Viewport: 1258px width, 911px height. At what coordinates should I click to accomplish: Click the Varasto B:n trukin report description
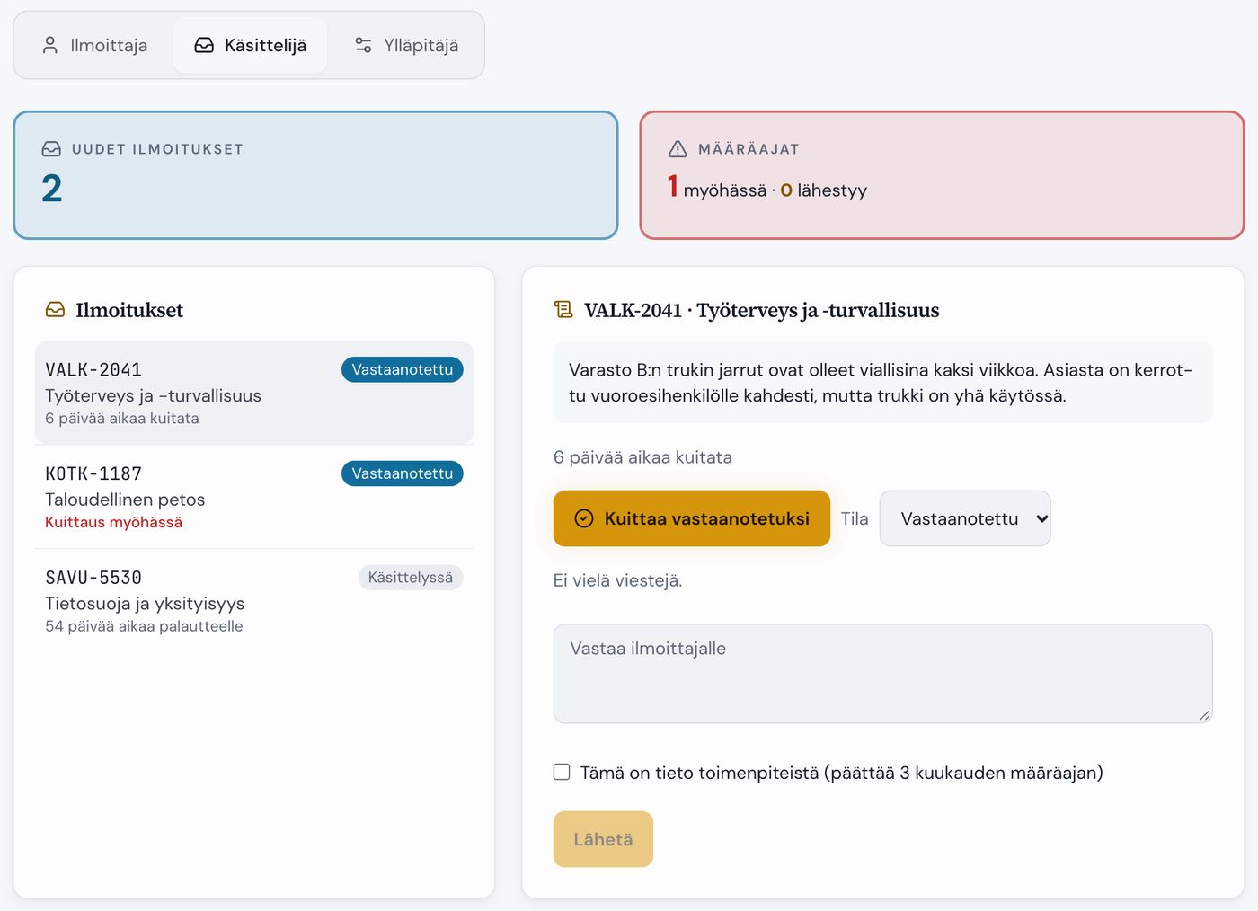point(882,383)
